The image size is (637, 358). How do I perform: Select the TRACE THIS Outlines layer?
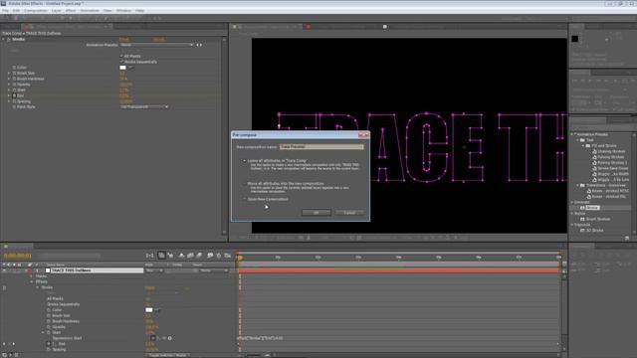point(97,270)
